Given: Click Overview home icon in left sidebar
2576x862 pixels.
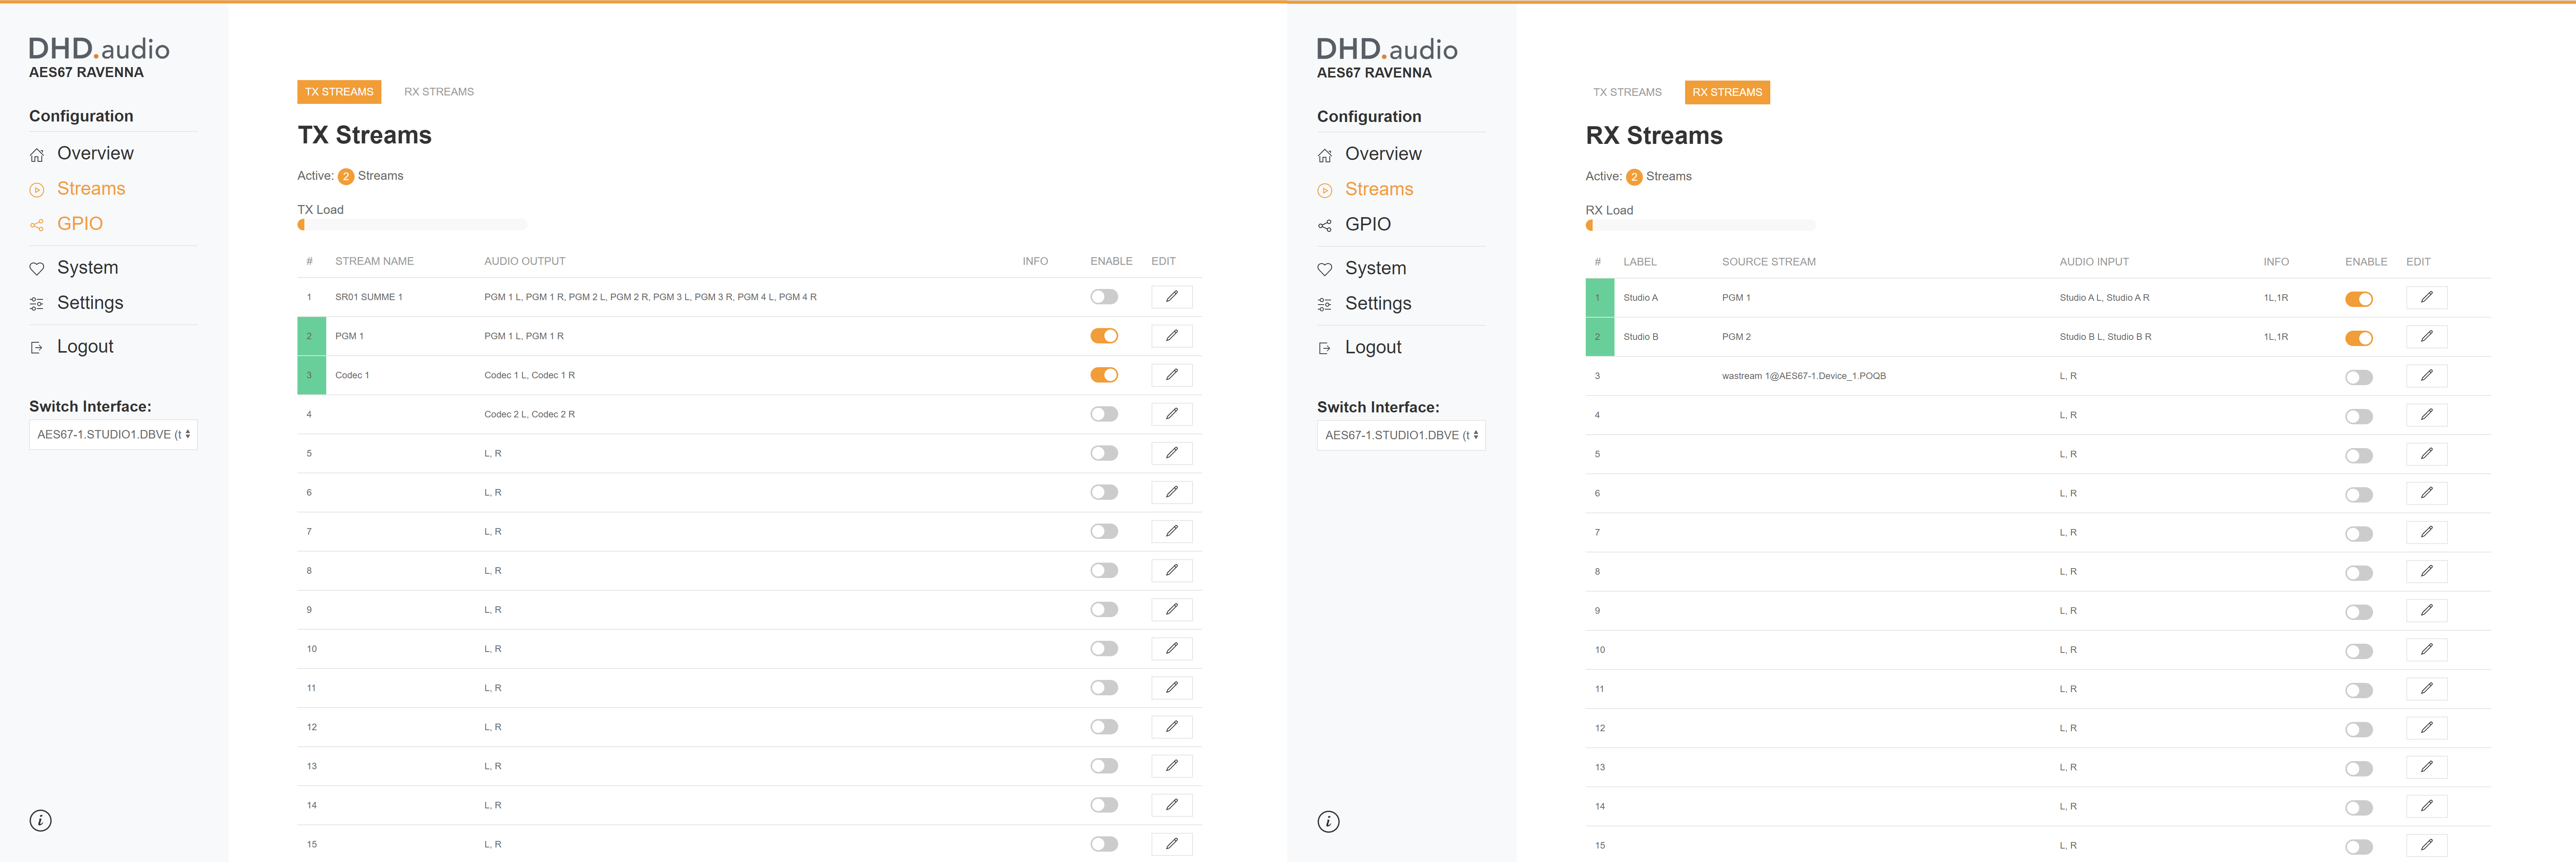Looking at the screenshot, I should (x=37, y=155).
